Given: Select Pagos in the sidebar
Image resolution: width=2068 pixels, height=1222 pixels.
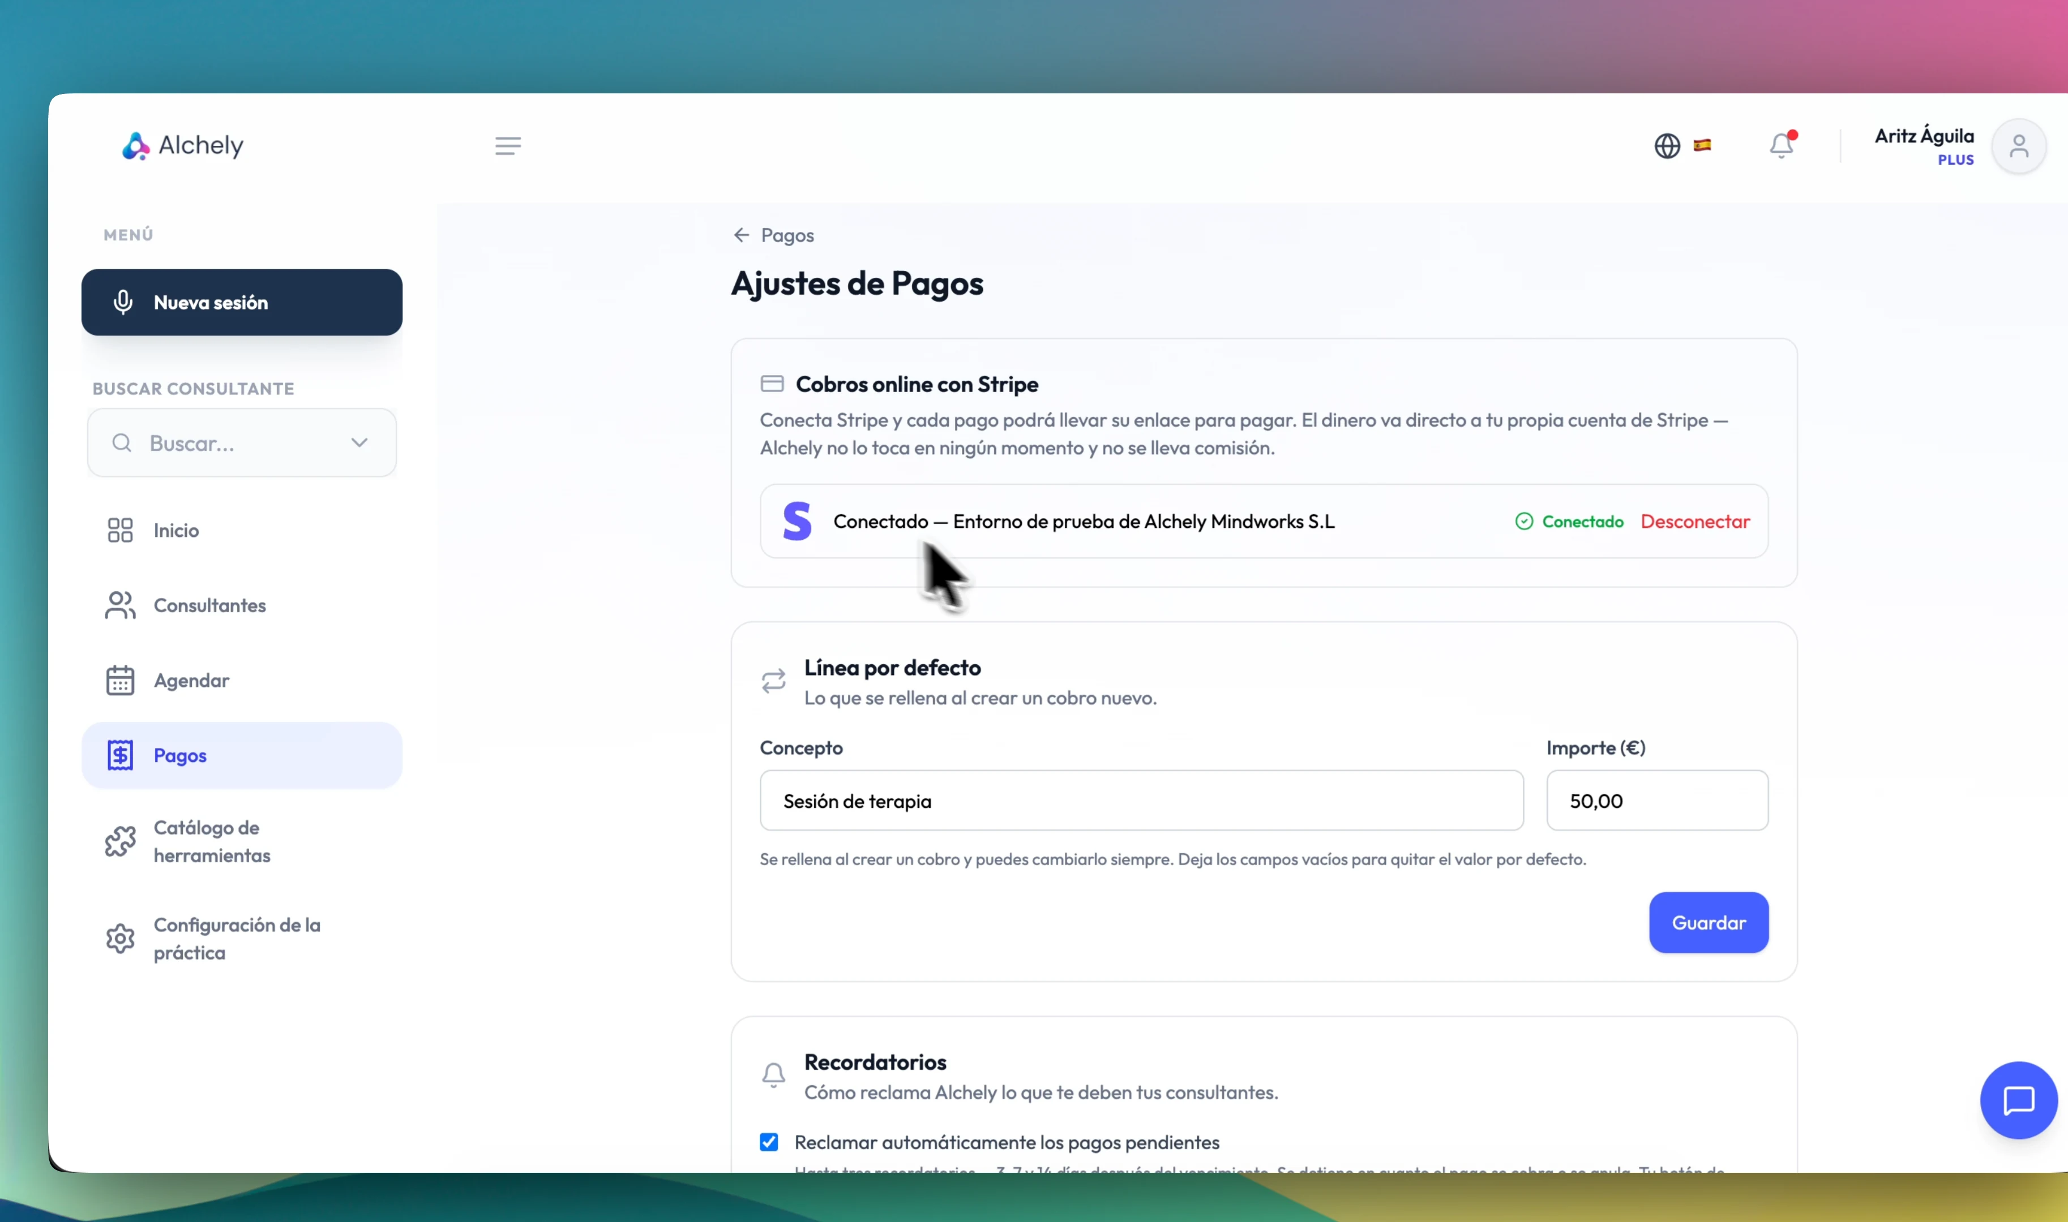Looking at the screenshot, I should (x=241, y=755).
